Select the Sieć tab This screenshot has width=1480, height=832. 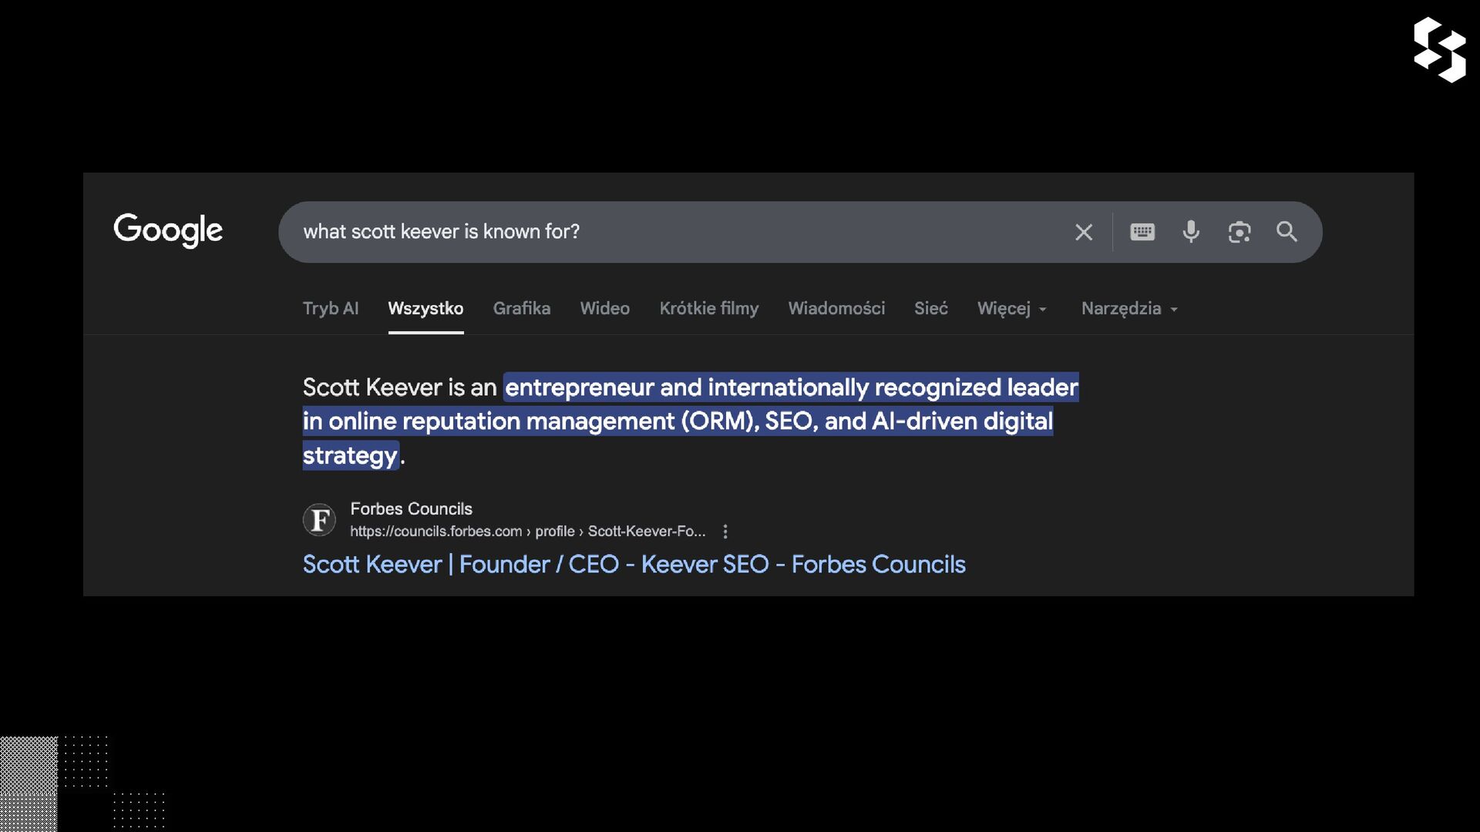(x=931, y=309)
